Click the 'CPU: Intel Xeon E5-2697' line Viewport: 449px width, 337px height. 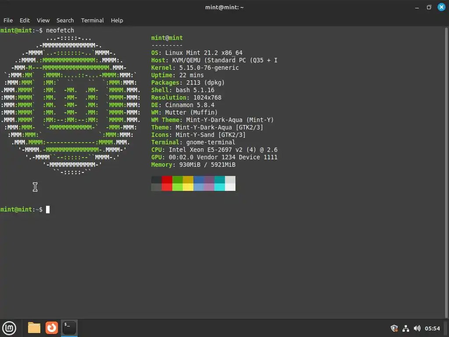point(214,150)
